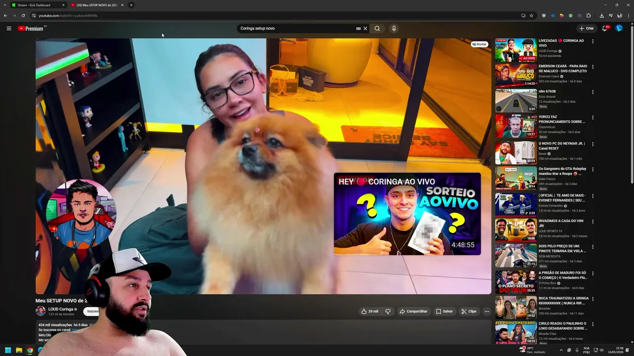Open the YouTube guide hamburger menu

(x=9, y=28)
